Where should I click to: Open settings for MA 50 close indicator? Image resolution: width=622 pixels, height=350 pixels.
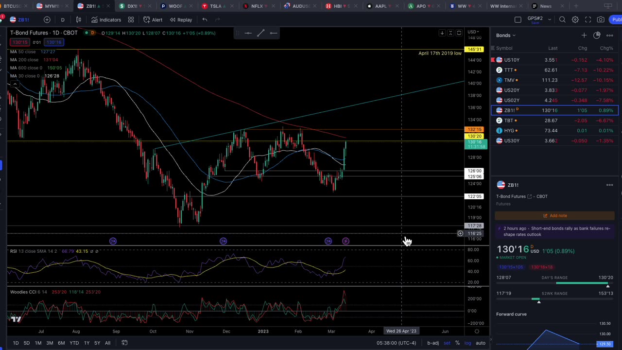pos(23,52)
